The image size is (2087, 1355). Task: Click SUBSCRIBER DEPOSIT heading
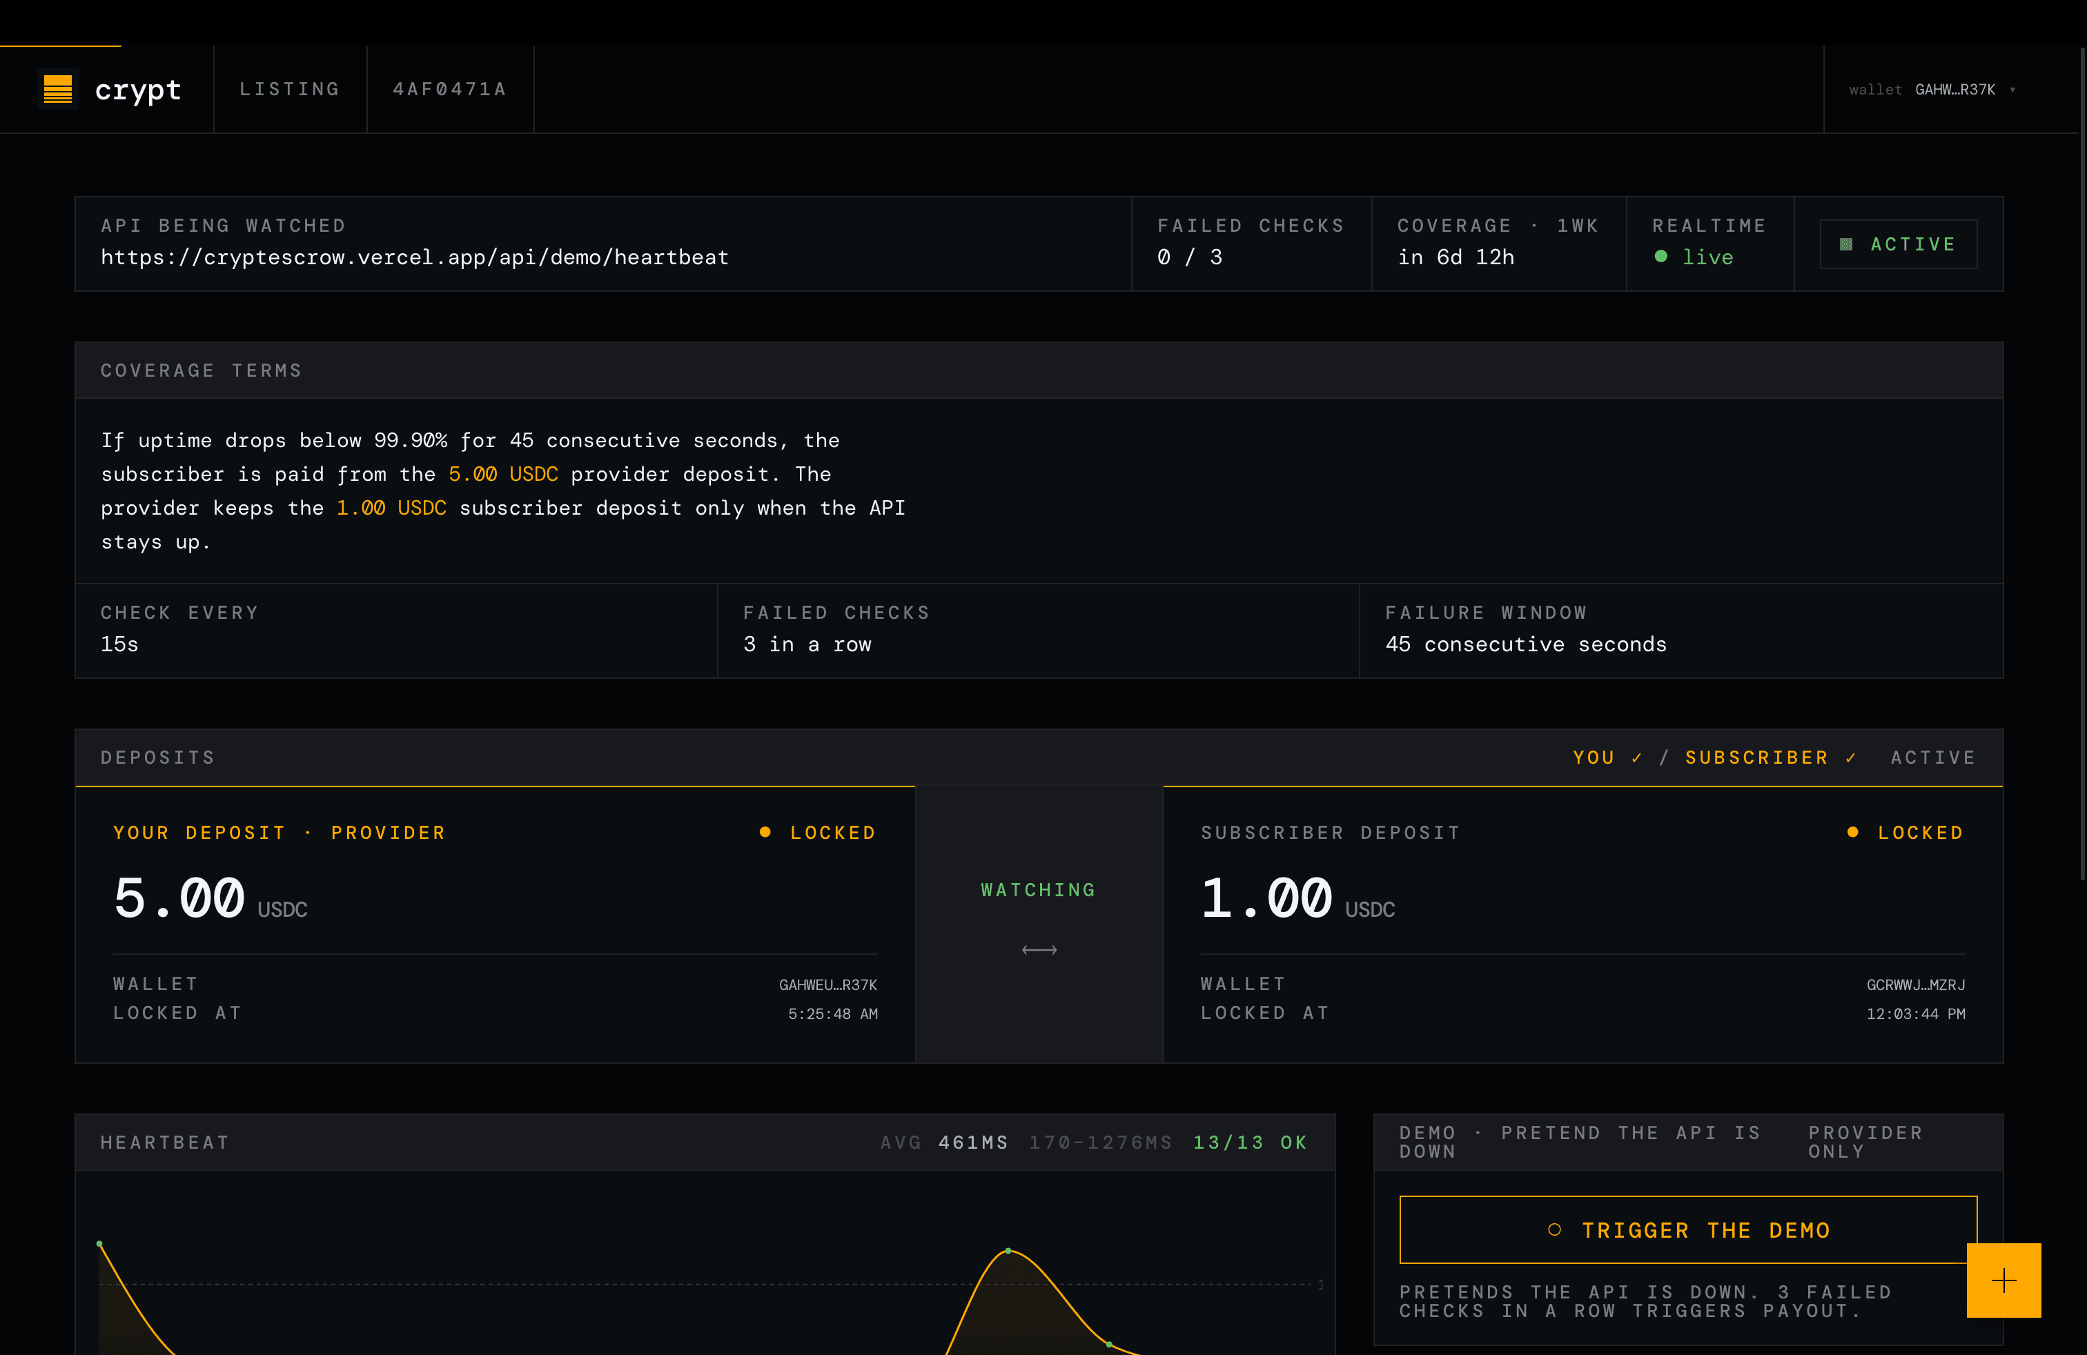pos(1330,833)
